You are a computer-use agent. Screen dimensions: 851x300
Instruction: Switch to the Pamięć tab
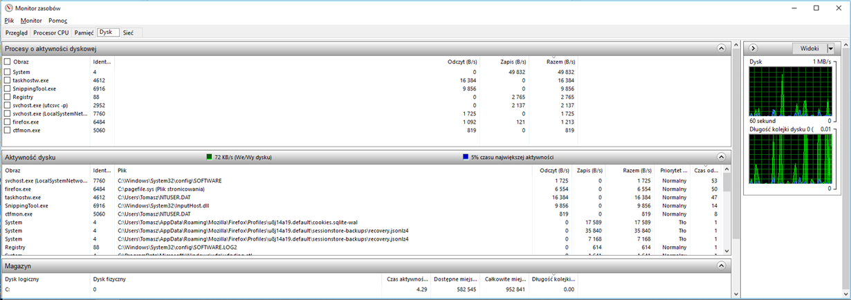[x=84, y=32]
